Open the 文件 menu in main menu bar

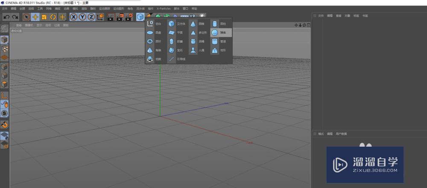(x=4, y=9)
